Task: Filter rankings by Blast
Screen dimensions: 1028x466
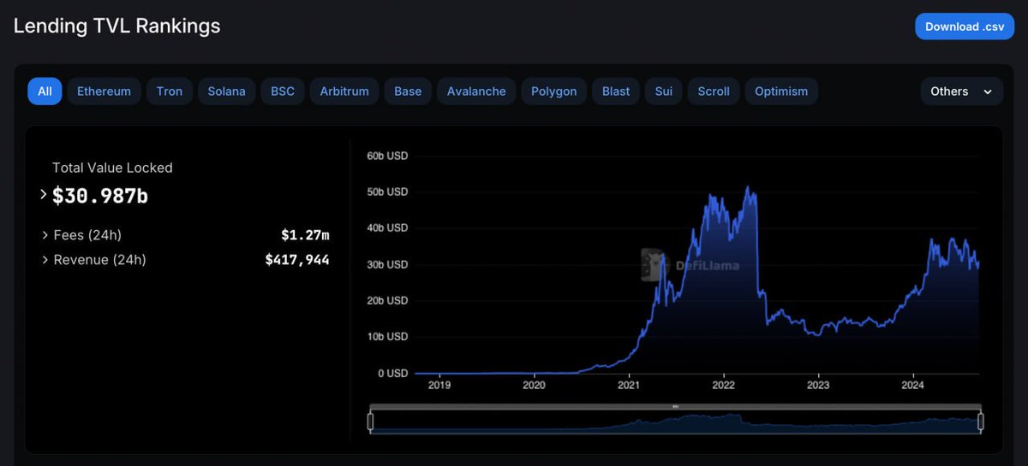Action: (616, 91)
